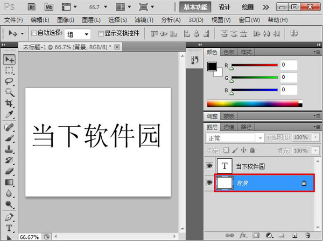Viewport: 323px width, 241px height.
Task: Open the History panel icon
Action: click(195, 60)
